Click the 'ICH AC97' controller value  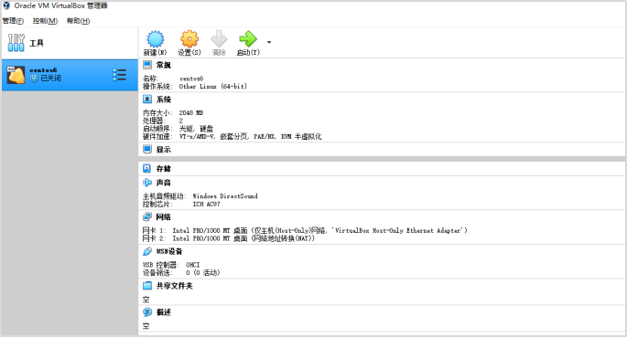(x=206, y=204)
